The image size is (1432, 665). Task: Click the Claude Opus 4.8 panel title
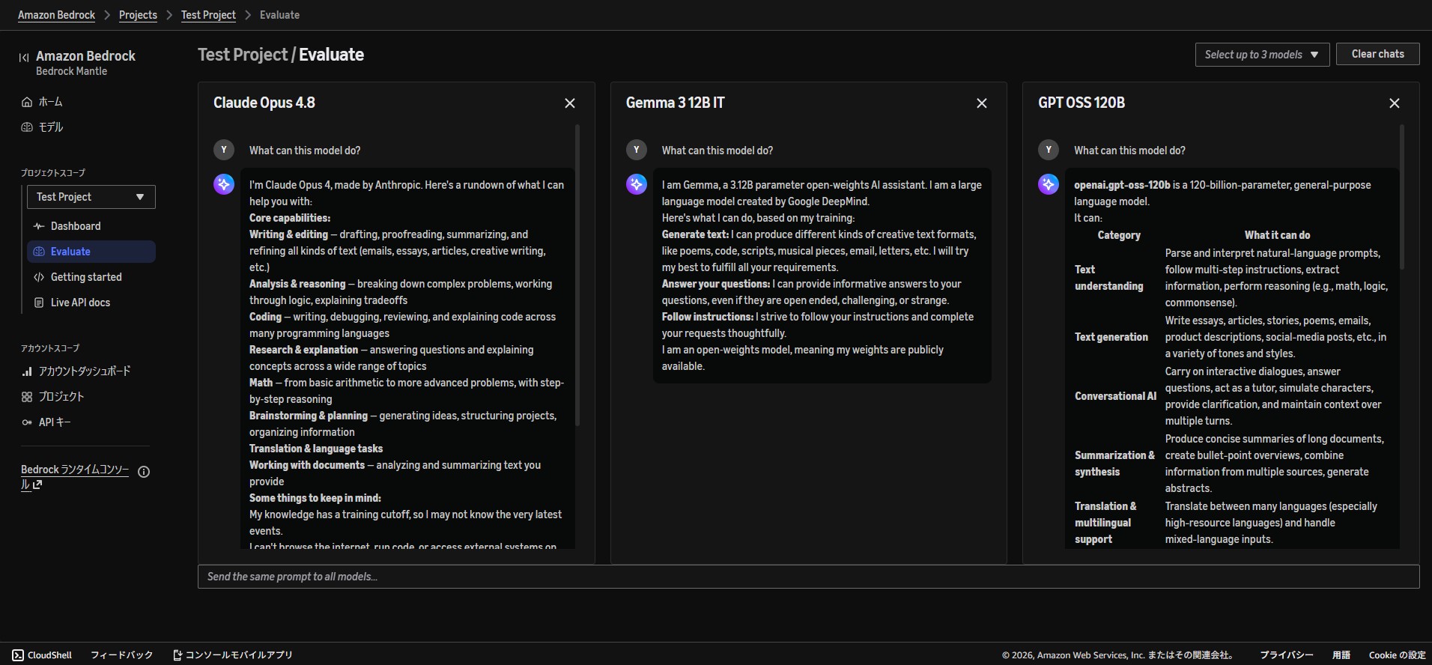pos(264,103)
